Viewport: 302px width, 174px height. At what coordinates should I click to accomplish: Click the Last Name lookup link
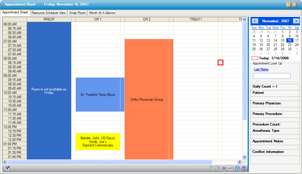click(x=261, y=69)
